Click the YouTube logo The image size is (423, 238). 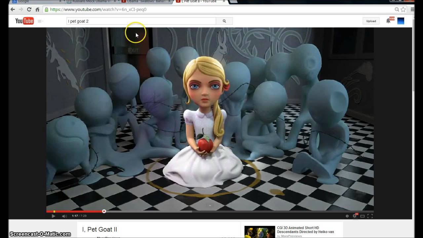pos(24,21)
